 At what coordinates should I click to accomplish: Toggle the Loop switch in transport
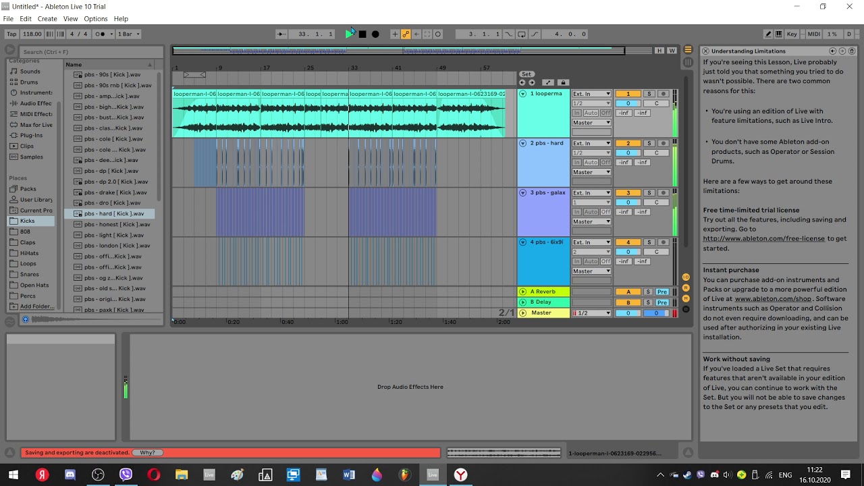(x=522, y=34)
